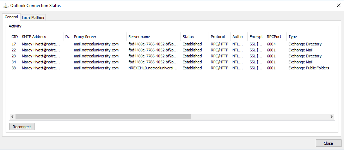Click Exchange Mail in the CID 22 row
This screenshot has height=150, width=344.
point(300,50)
